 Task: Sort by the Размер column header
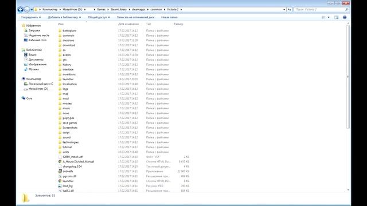[x=178, y=24]
